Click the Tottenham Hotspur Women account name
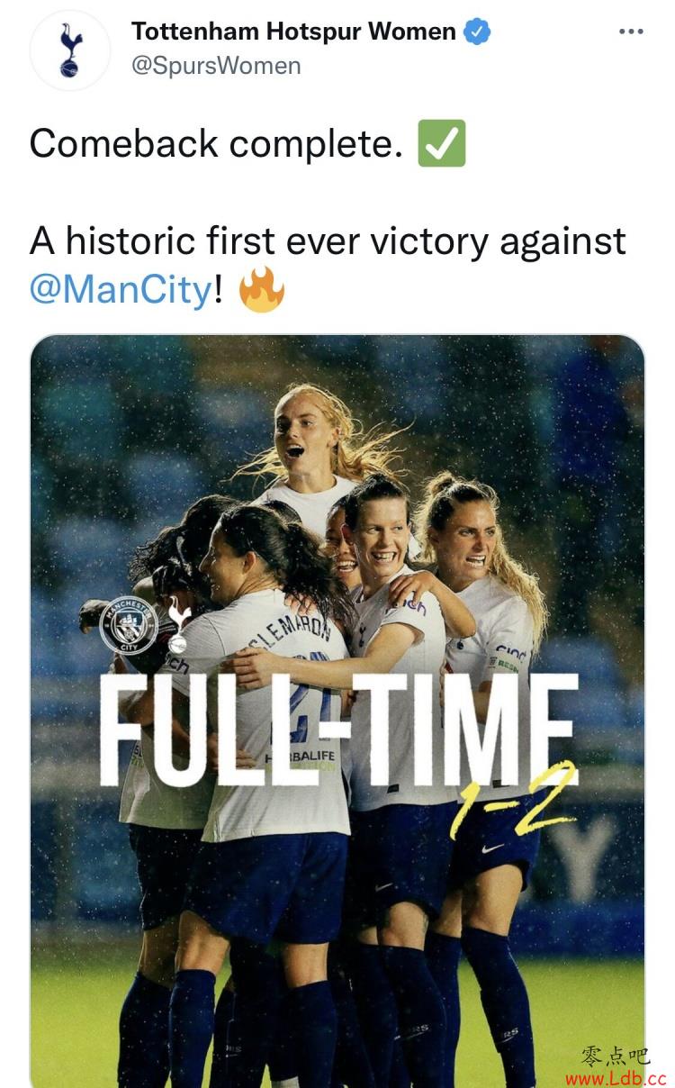 293,32
